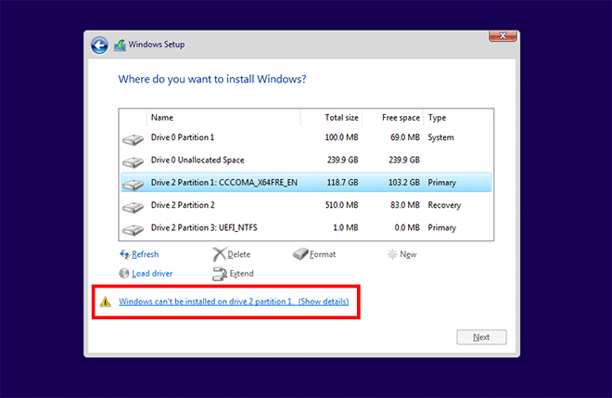Screen dimensions: 612x398
Task: Click the Refresh arrows icon
Action: (124, 254)
